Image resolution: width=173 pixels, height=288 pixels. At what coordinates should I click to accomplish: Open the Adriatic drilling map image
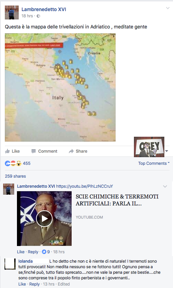60,87
